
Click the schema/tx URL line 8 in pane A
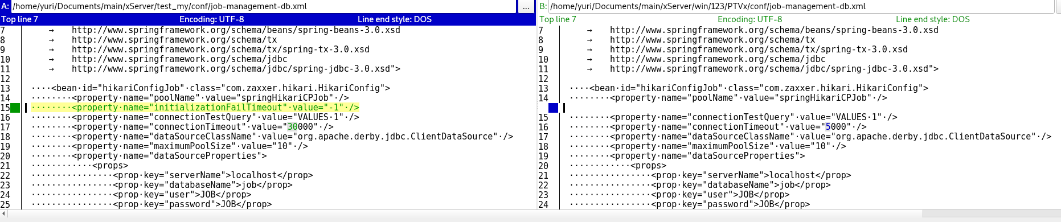click(174, 40)
